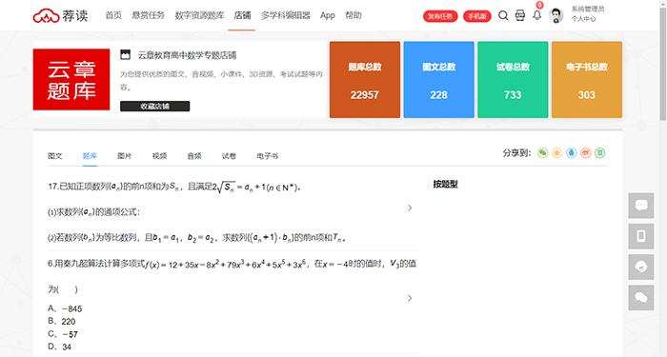Screen dimensions: 667x357
Task: Switch to the 题库 tab
Action: pyautogui.click(x=90, y=156)
